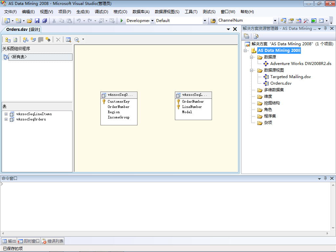
Task: Toggle auto-hide pin on Solution Explorer
Action: tap(325, 29)
